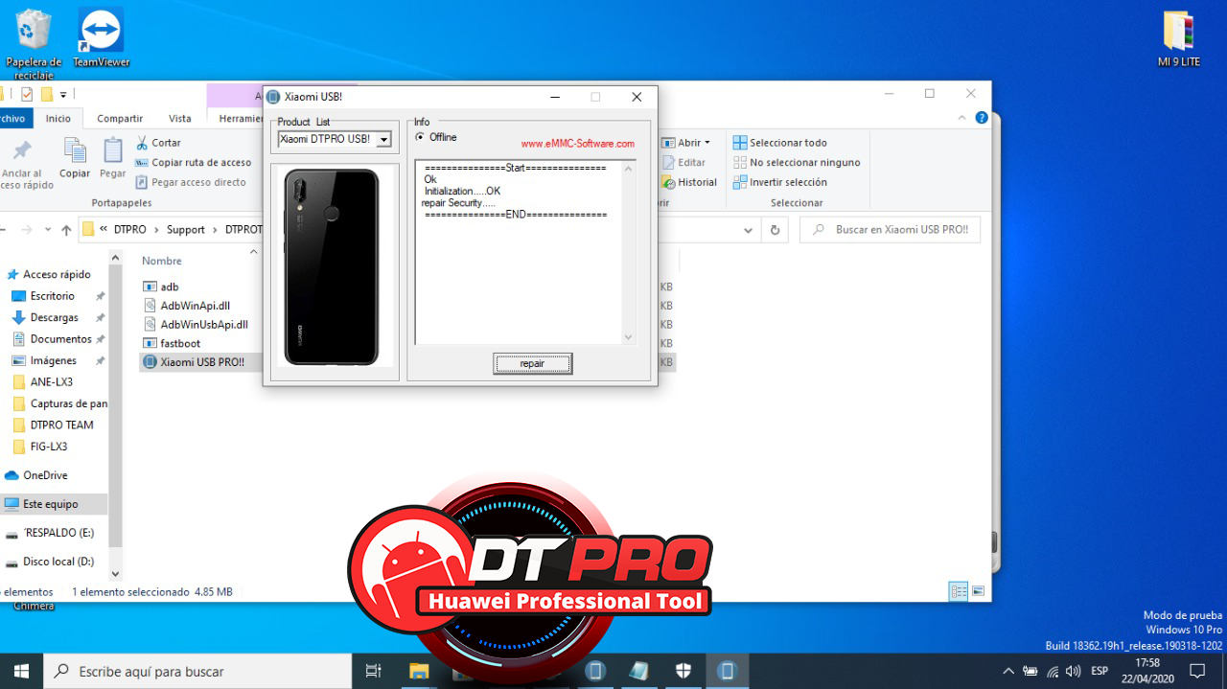
Task: Open recent locations dropdown next to navigation arrows
Action: (x=48, y=230)
